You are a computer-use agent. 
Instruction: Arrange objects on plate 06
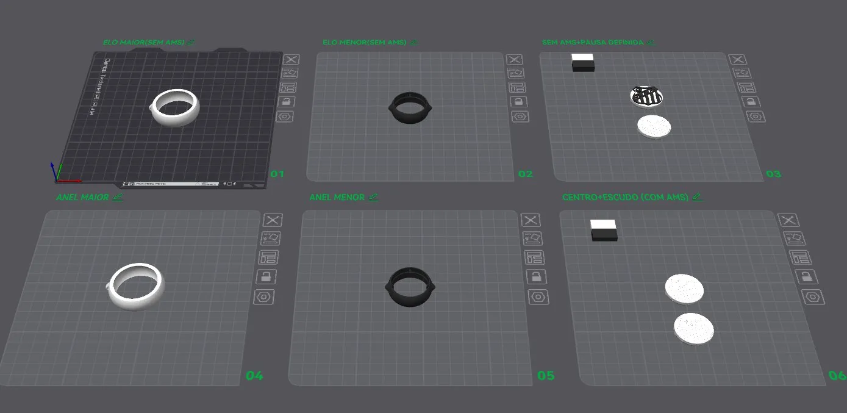pos(800,257)
